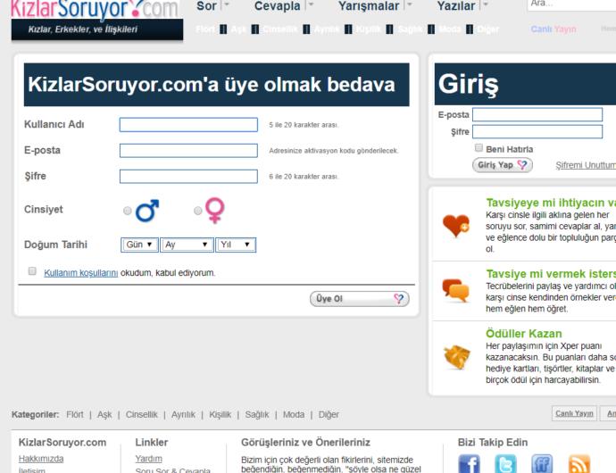Click the Canlı Yayın button near footer categories
The width and height of the screenshot is (616, 473).
[x=574, y=413]
